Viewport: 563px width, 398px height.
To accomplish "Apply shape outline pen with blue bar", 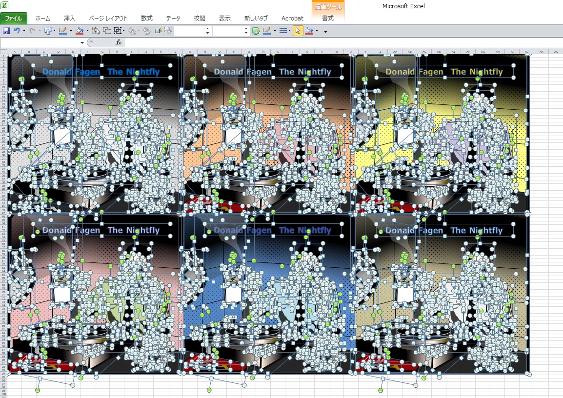I will pos(63,31).
